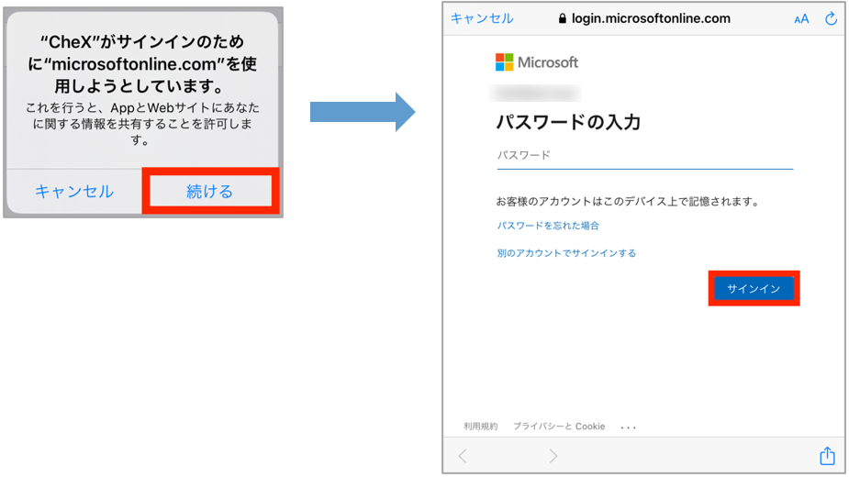Open the 利用規約 footer link
This screenshot has height=477, width=849.
[x=481, y=427]
